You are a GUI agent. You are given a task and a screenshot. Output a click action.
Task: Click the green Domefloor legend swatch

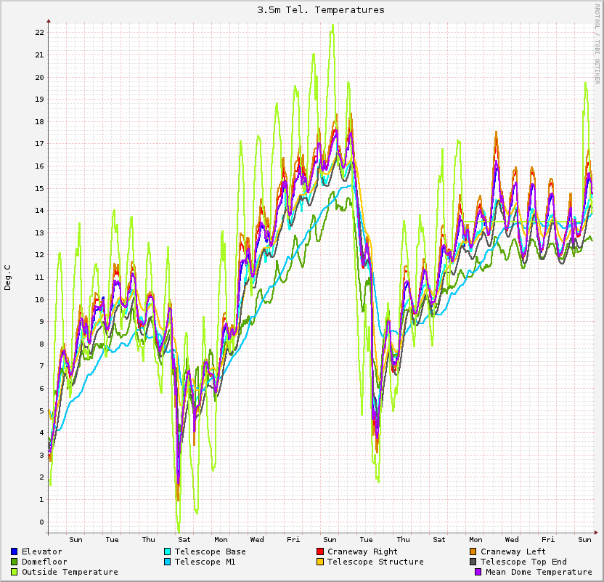tap(15, 562)
